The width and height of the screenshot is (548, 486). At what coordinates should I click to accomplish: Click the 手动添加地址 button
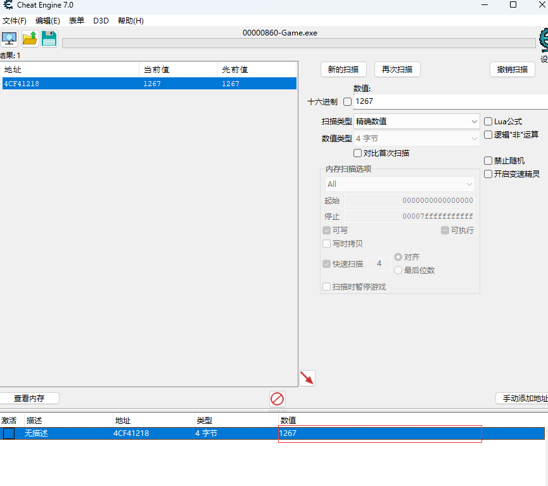click(x=522, y=398)
